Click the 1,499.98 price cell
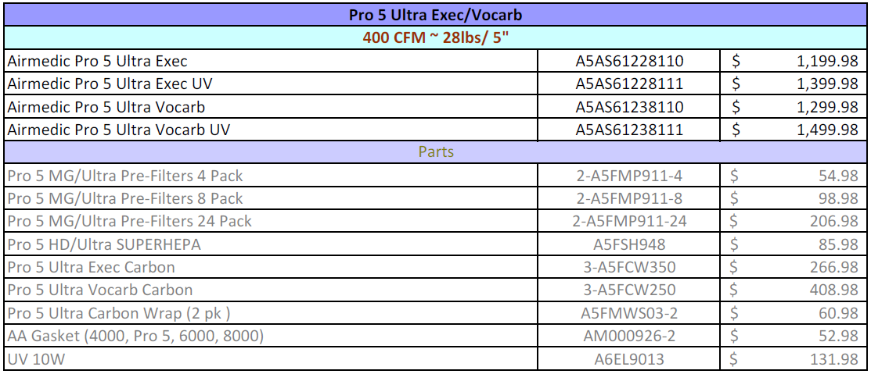 click(x=794, y=130)
